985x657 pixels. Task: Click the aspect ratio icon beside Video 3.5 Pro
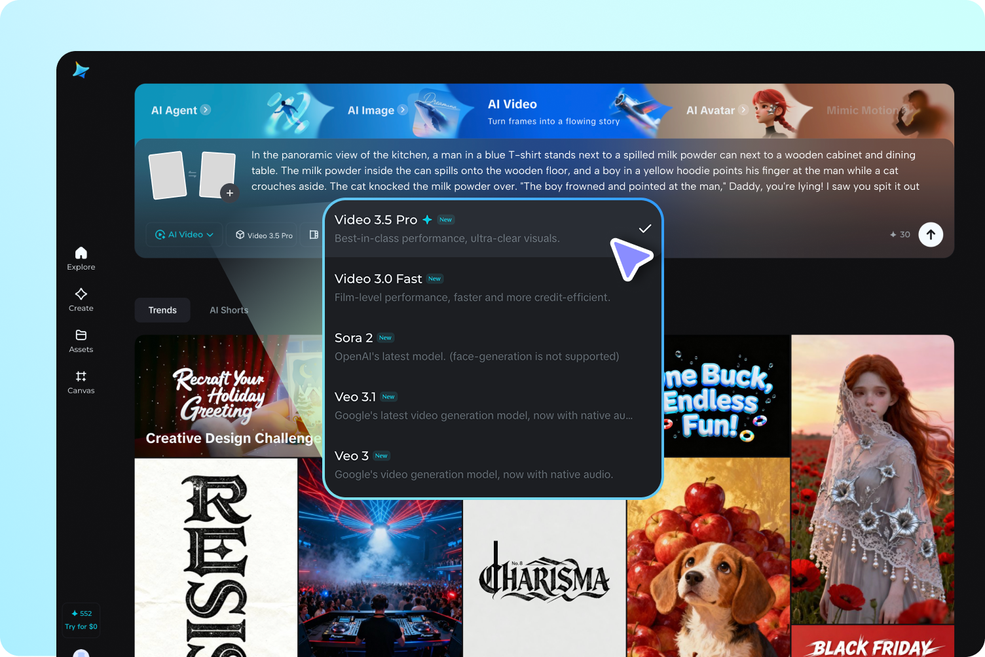click(314, 235)
